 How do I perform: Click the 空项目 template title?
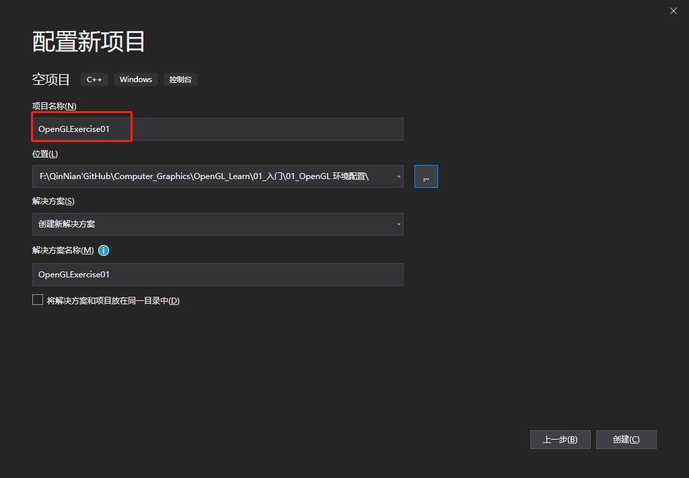tap(51, 79)
